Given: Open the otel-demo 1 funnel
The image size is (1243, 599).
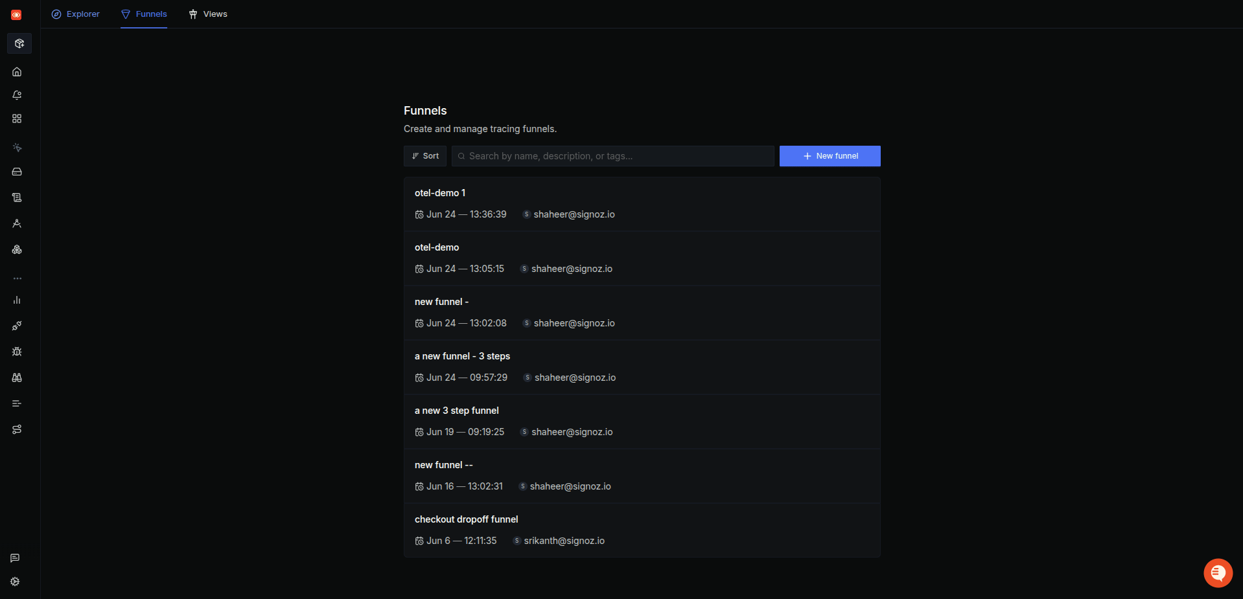Looking at the screenshot, I should [x=642, y=204].
